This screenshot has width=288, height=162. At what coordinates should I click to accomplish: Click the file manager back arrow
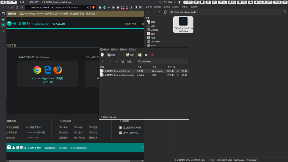pyautogui.click(x=147, y=12)
